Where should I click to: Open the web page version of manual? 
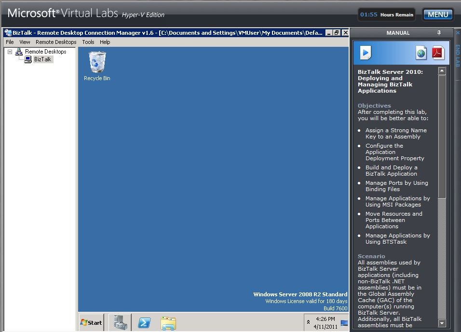pyautogui.click(x=421, y=53)
